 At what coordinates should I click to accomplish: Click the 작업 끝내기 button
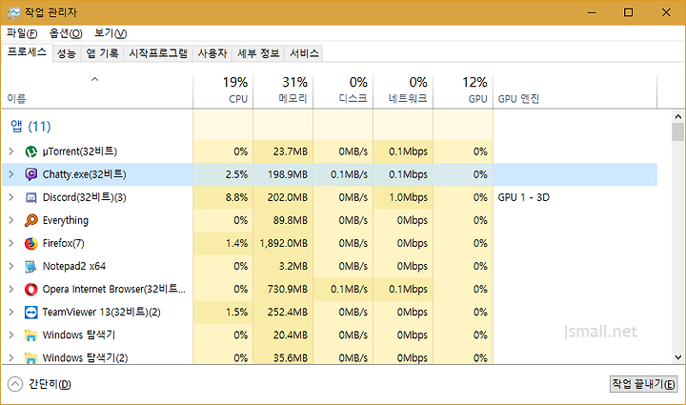pyautogui.click(x=643, y=384)
